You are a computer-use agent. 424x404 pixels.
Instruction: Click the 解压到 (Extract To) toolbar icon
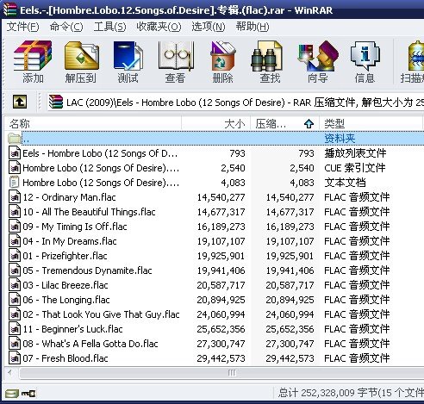pos(81,56)
